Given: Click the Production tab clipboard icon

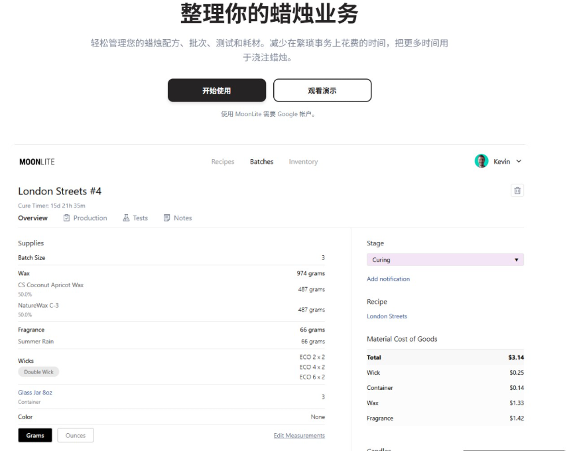Looking at the screenshot, I should (x=66, y=218).
